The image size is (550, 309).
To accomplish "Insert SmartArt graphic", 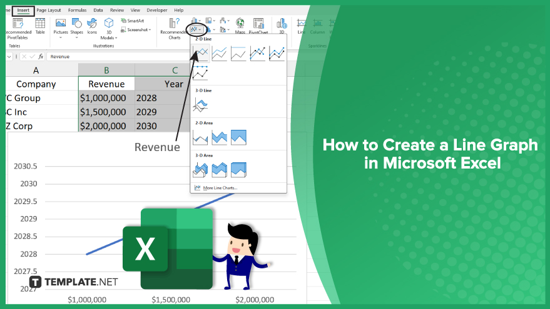I will 132,21.
